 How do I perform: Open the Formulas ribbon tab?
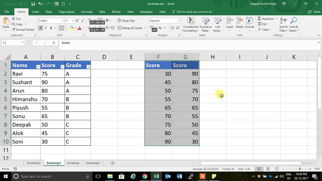tap(87, 12)
